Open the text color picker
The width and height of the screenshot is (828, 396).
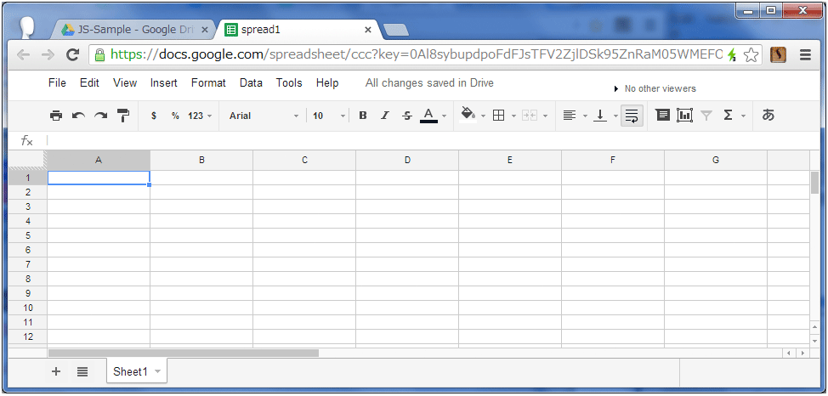click(428, 116)
